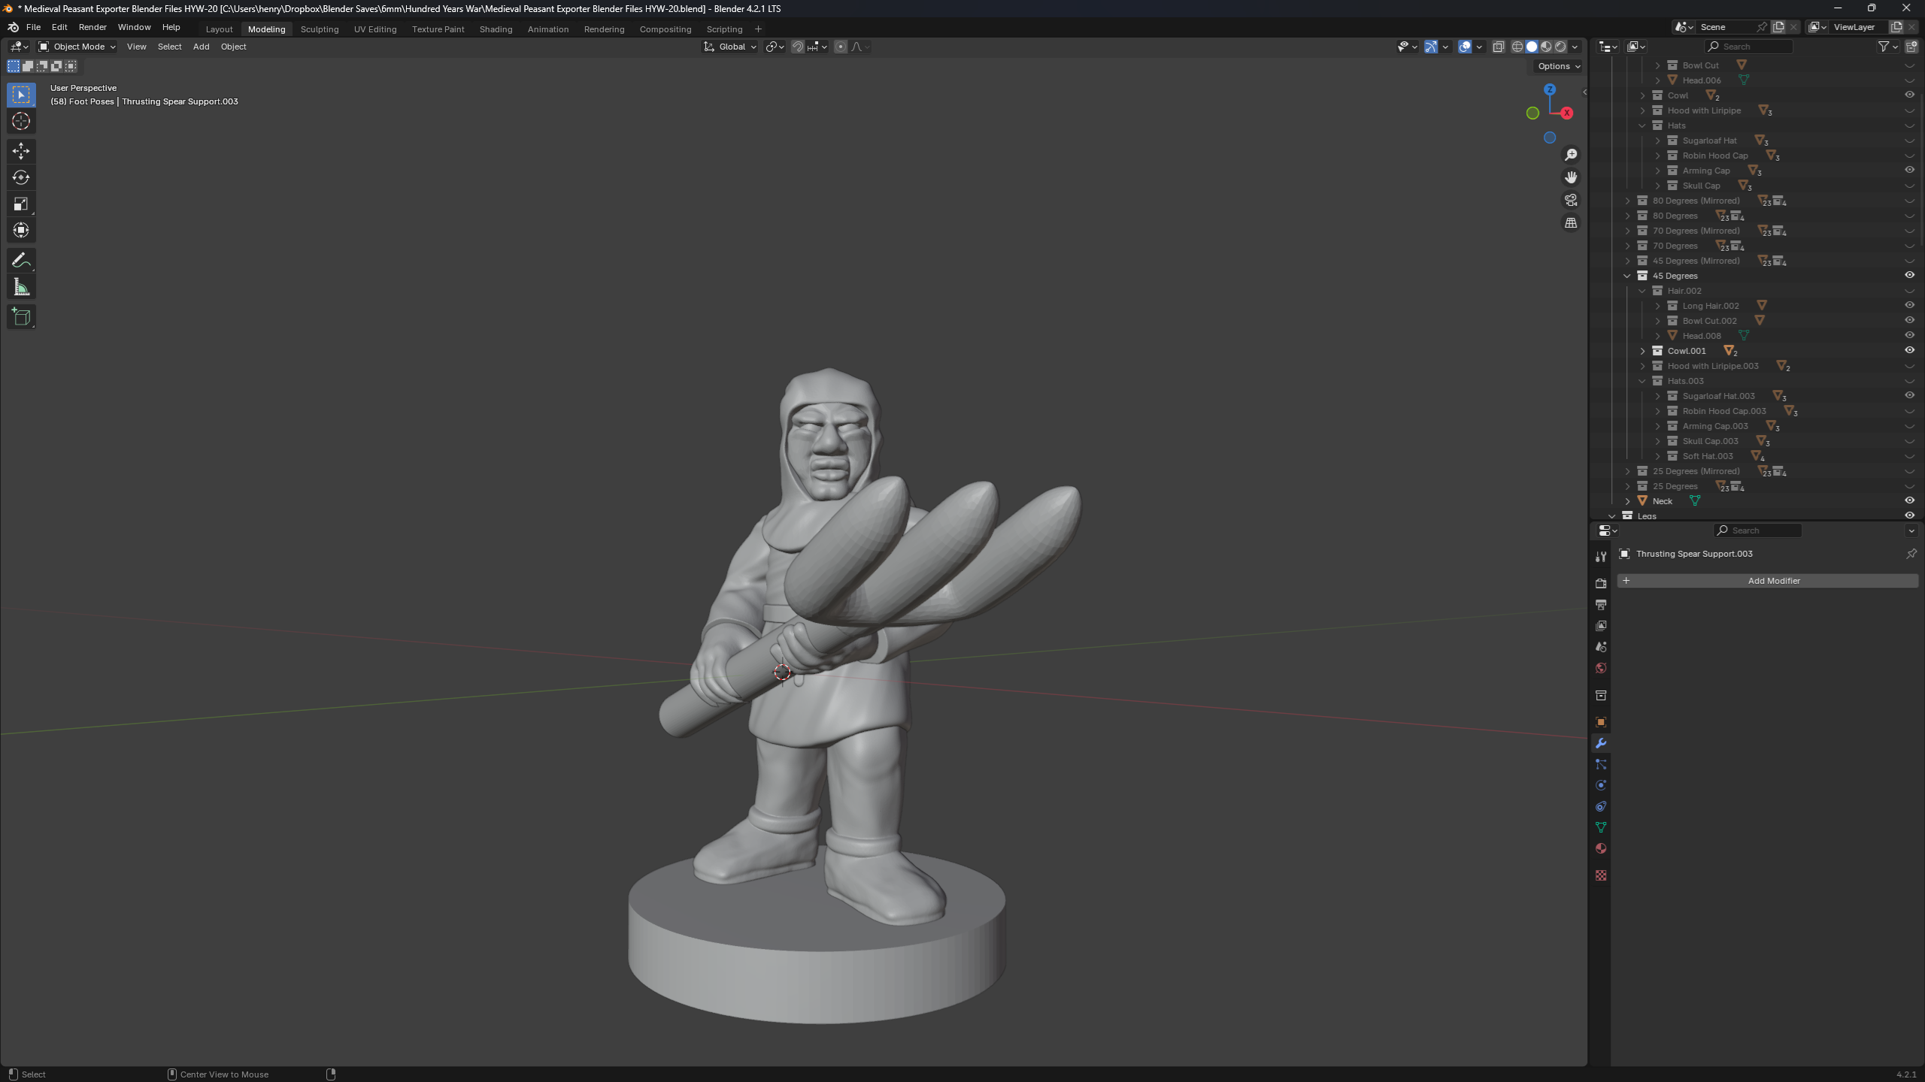Image resolution: width=1925 pixels, height=1082 pixels.
Task: Open the World properties tab
Action: tap(1601, 668)
